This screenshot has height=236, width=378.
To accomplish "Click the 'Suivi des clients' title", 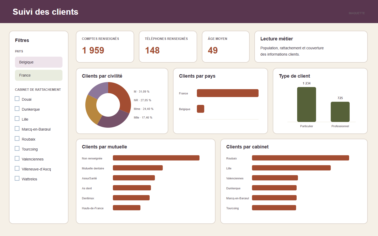I will coord(45,12).
